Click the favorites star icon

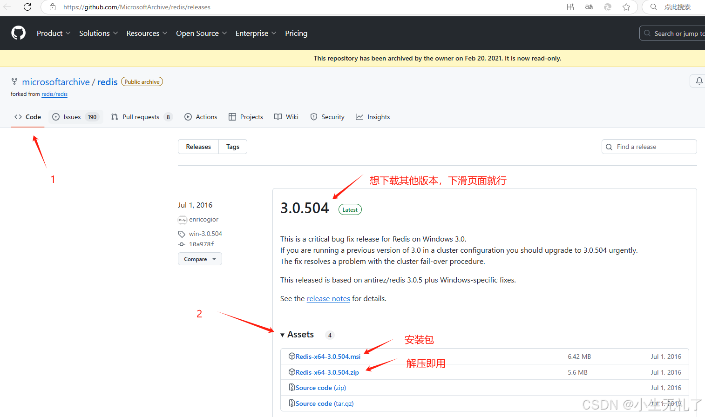tap(626, 7)
